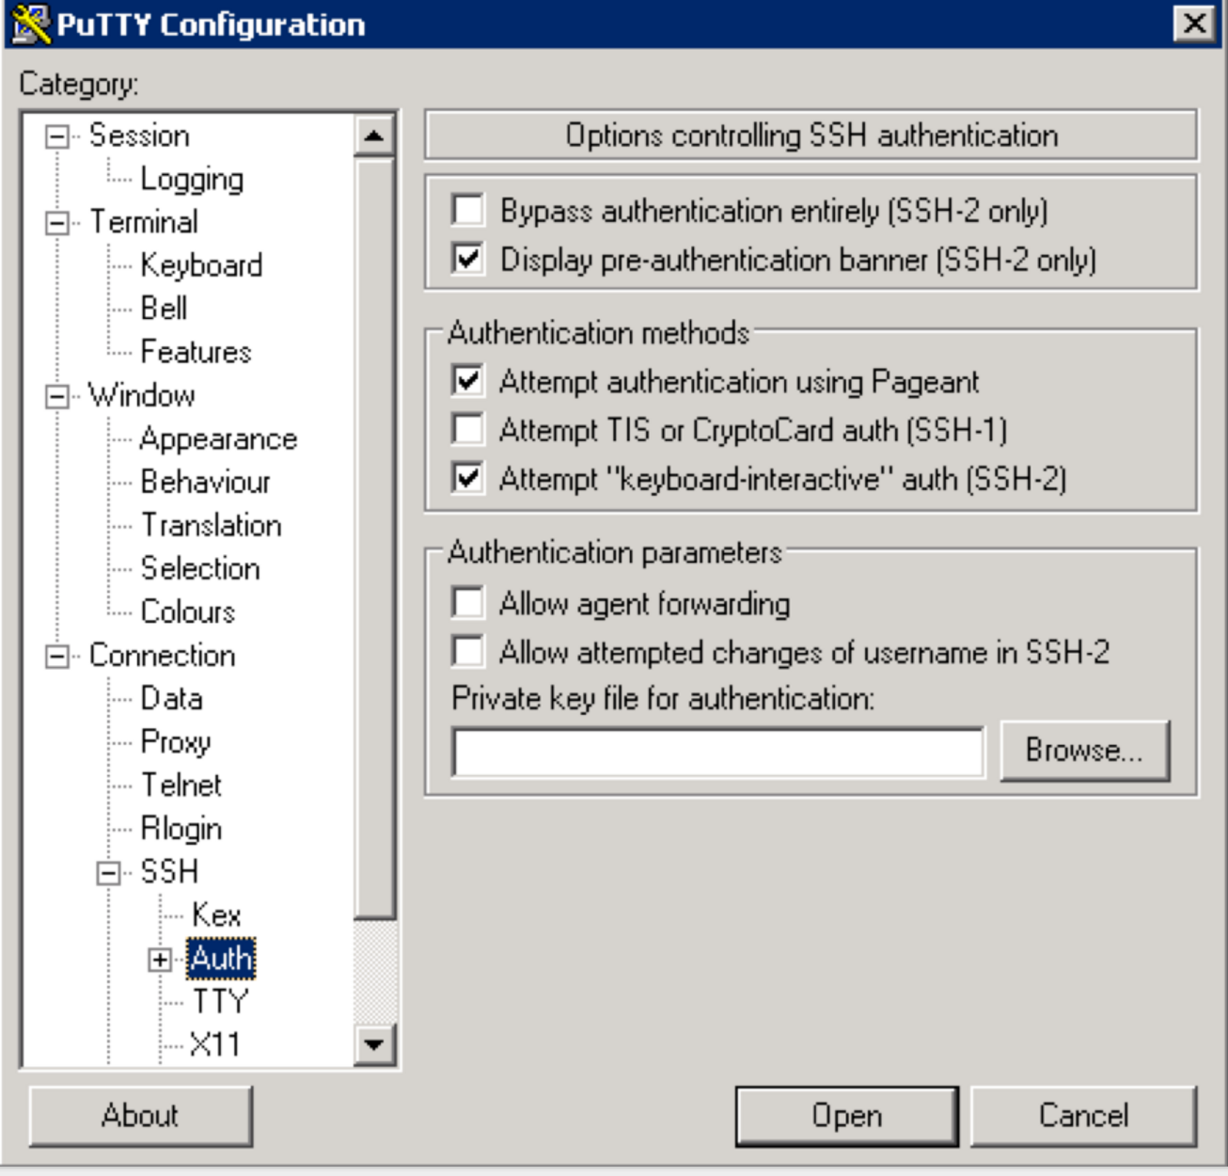Select the Bell category
The height and width of the screenshot is (1176, 1228).
click(x=164, y=309)
